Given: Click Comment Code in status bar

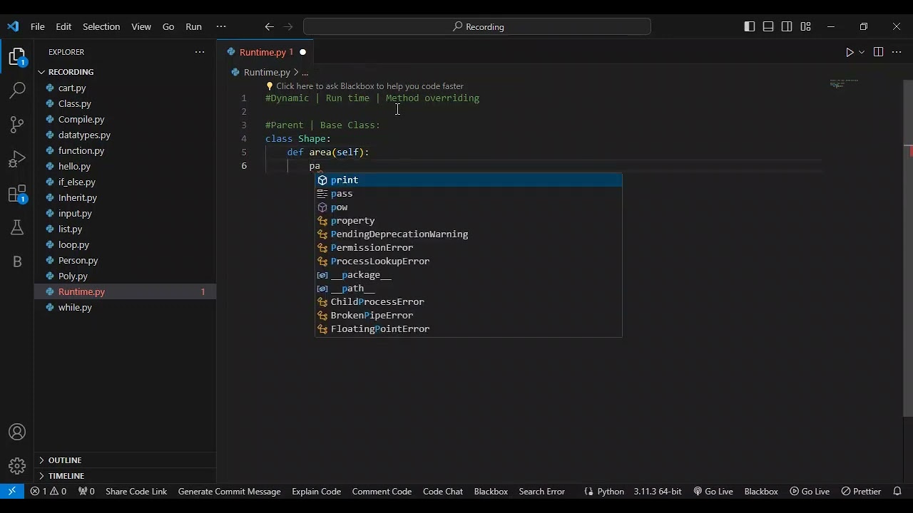Looking at the screenshot, I should (x=382, y=492).
